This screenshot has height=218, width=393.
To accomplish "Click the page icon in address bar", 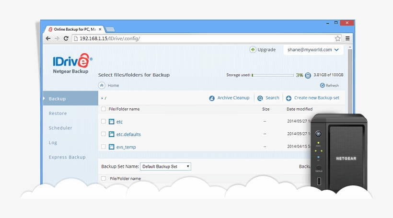I will tap(76, 38).
